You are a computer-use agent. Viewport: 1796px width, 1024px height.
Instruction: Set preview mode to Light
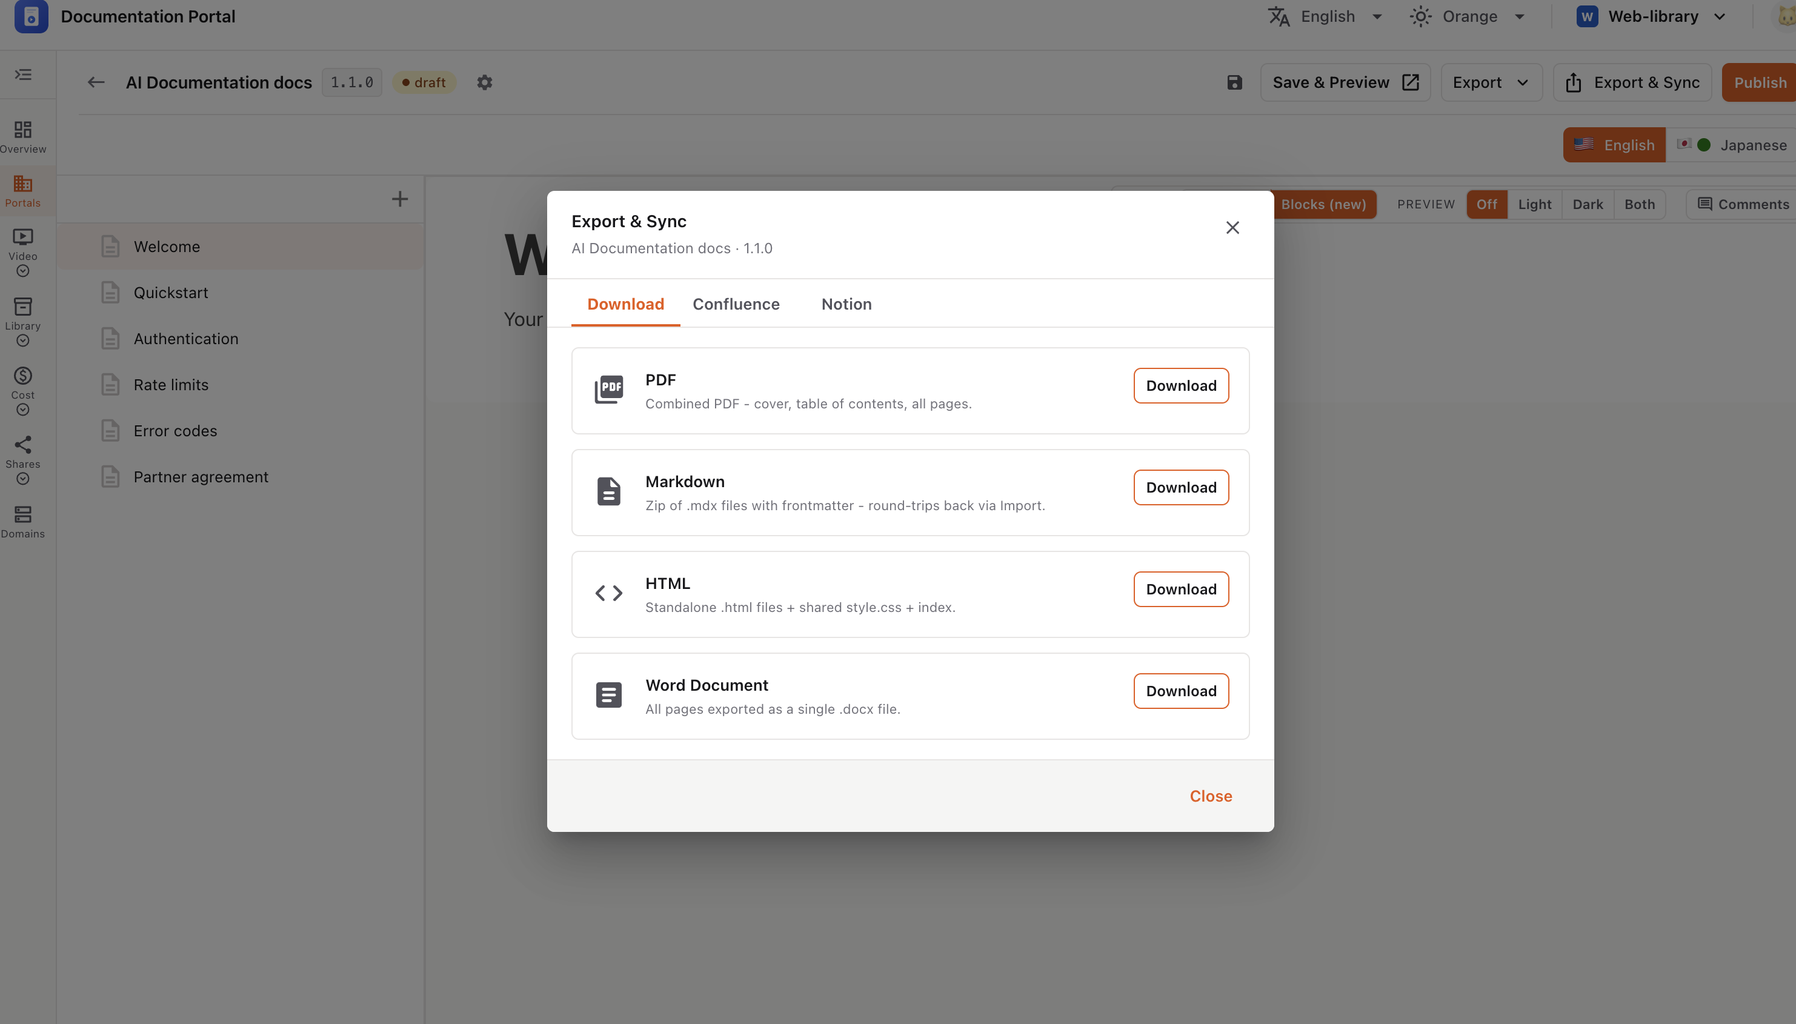coord(1534,204)
